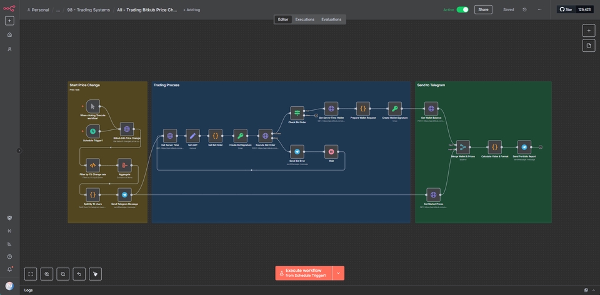Viewport: 600px width, 295px height.
Task: Expand the collapsed breadcrumb ellipsis
Action: point(58,10)
